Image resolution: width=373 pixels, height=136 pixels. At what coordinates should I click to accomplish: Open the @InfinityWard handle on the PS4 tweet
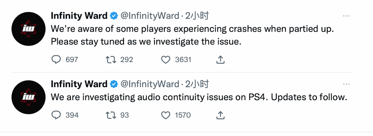(x=150, y=84)
